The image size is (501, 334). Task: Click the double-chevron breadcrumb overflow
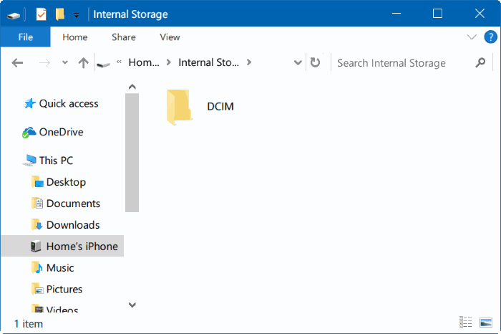click(x=119, y=62)
